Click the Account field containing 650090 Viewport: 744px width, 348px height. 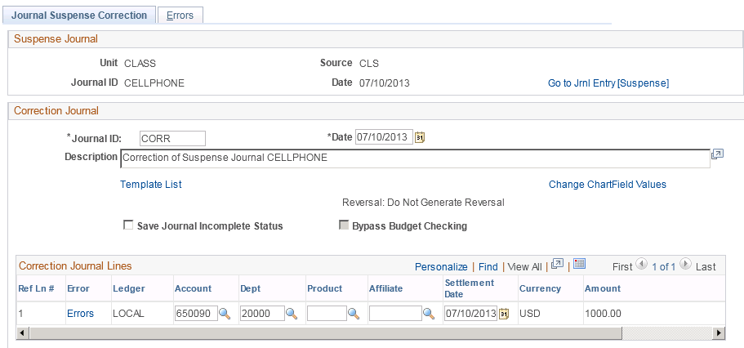coord(196,314)
